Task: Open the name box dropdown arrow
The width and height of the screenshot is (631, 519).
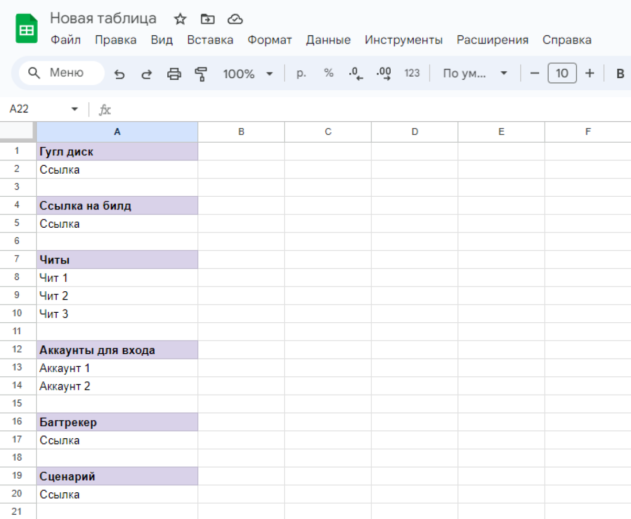Action: 74,109
